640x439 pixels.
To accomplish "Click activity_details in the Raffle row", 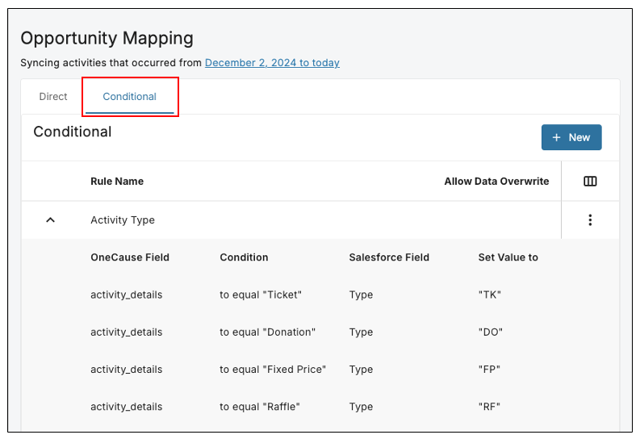I will (x=126, y=407).
